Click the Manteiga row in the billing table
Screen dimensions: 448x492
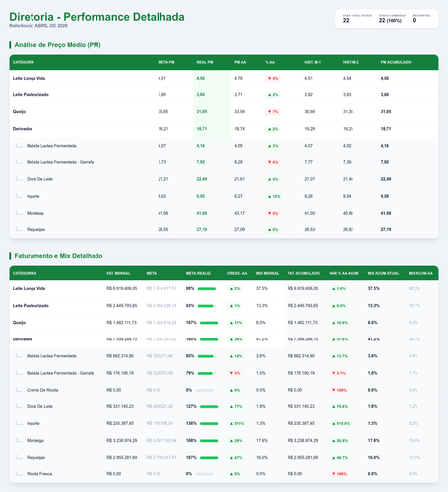(x=224, y=441)
